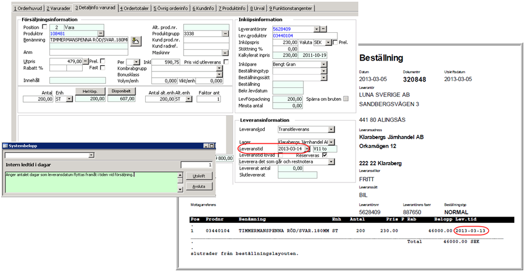Open the supplier lookup button beside Leverantörsnr
Image resolution: width=525 pixels, height=272 pixels.
pos(323,29)
